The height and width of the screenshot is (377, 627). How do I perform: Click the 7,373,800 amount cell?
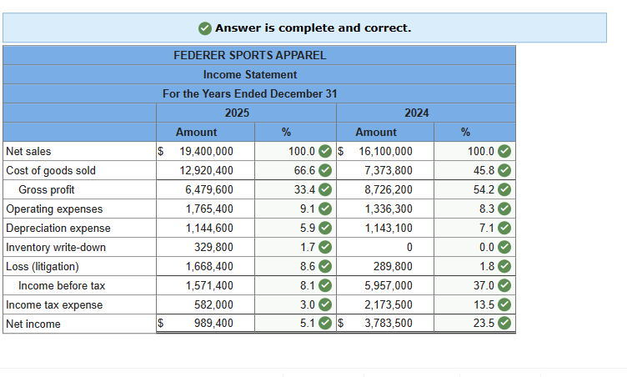click(x=385, y=170)
